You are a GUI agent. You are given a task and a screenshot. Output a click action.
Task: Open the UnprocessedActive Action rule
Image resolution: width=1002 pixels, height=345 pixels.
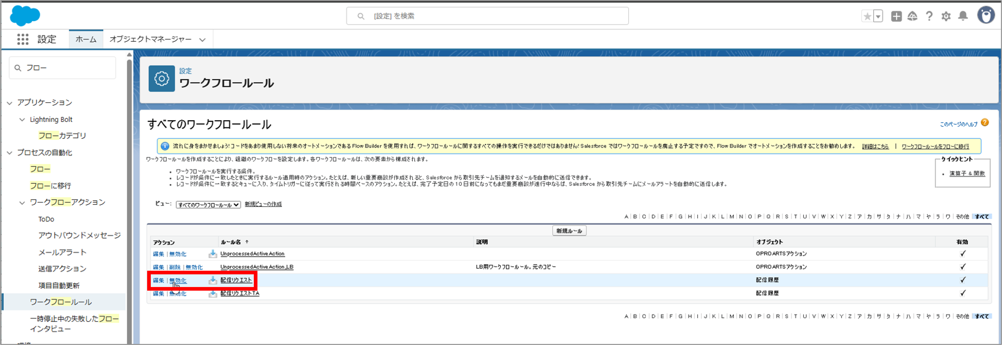[x=252, y=253]
